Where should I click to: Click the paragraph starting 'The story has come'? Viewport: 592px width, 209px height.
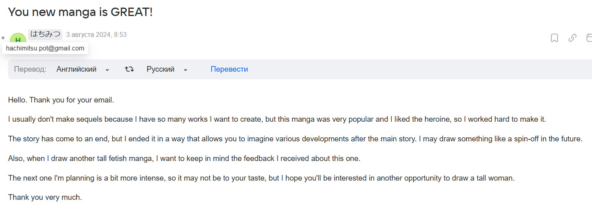[295, 139]
